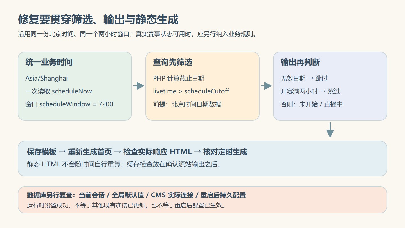
Task: Select the line 前提：北京时间日期数据
Action: 187,104
